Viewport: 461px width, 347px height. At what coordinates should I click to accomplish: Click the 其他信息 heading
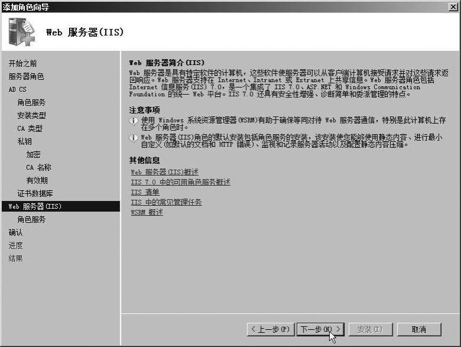(x=145, y=160)
